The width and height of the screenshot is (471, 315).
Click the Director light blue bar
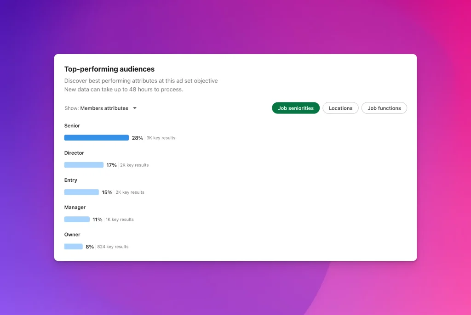click(x=84, y=165)
